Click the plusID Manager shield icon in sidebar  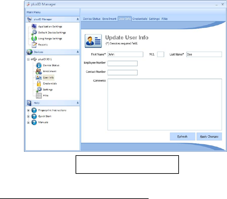coord(29,19)
